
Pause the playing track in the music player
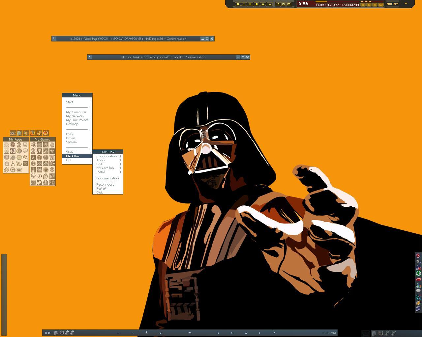(250, 4)
